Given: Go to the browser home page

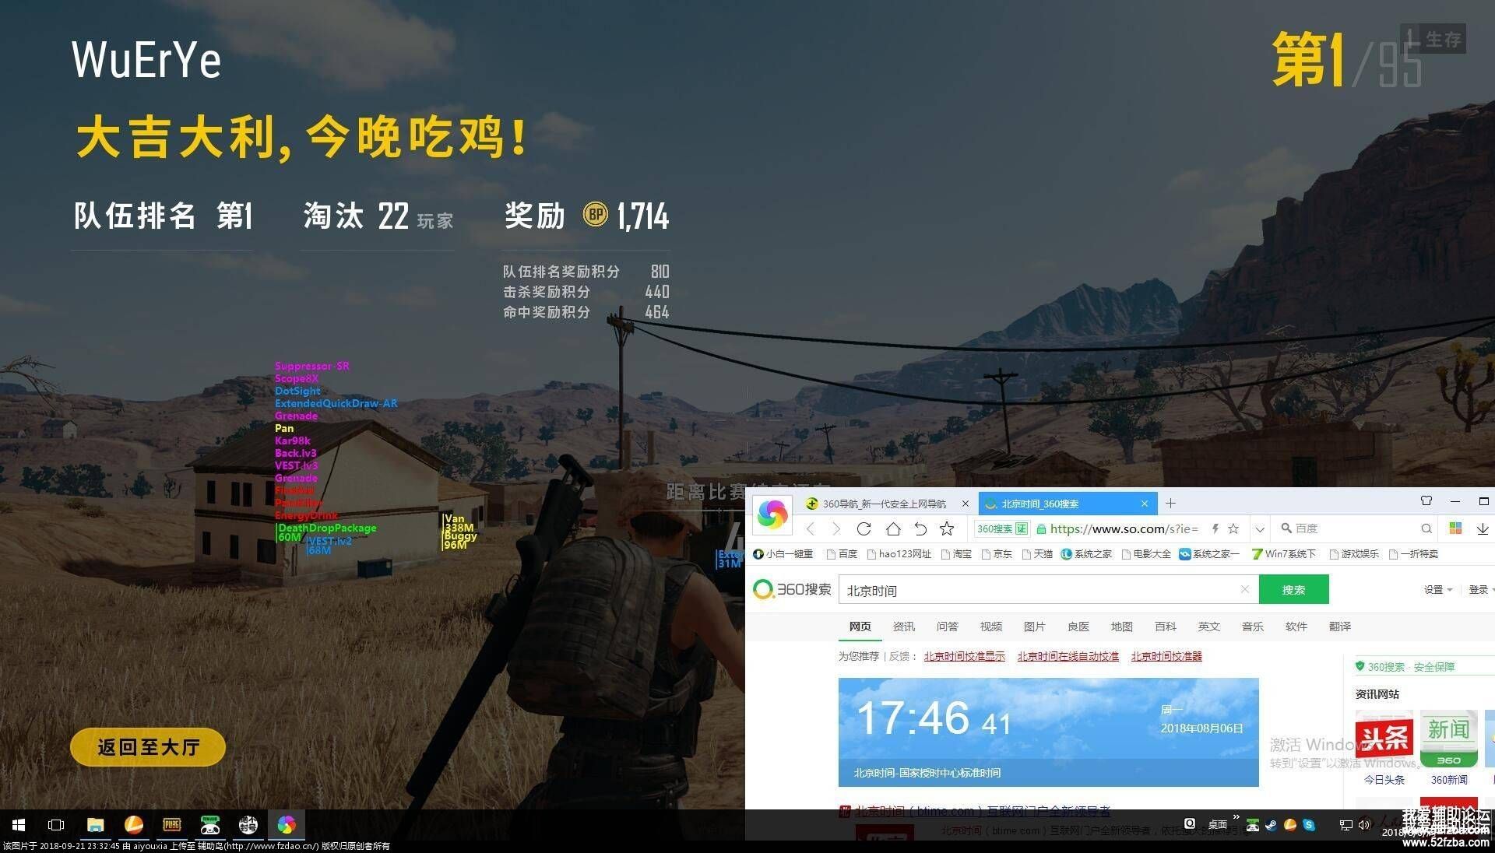Looking at the screenshot, I should [893, 528].
